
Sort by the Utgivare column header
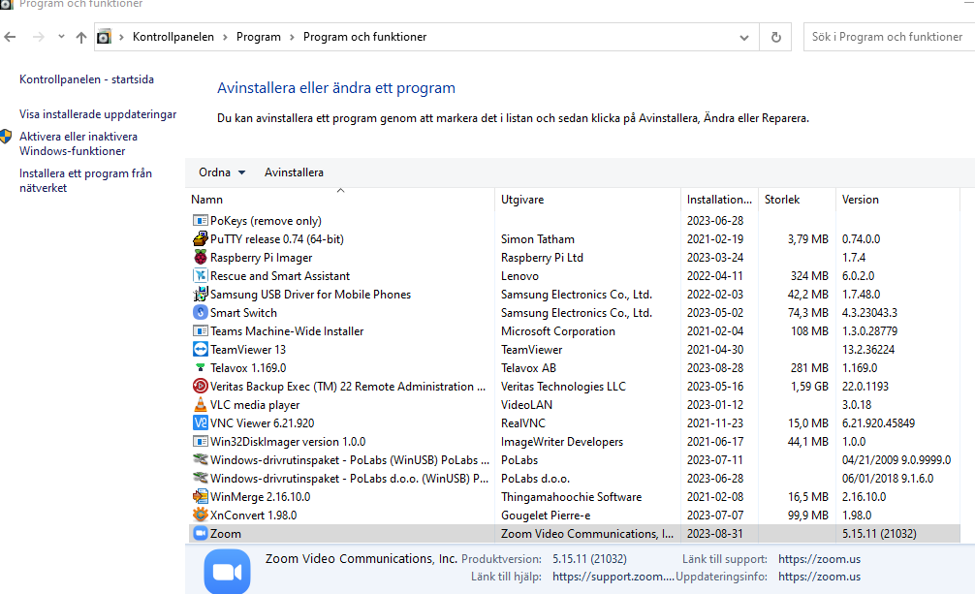pyautogui.click(x=587, y=200)
